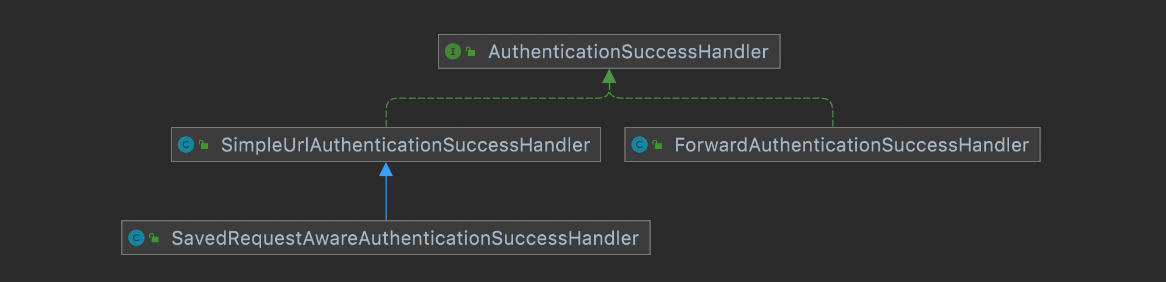
Task: Click ForwardAuthenticationSuccessHandler's green public lock icon
Action: pos(657,144)
